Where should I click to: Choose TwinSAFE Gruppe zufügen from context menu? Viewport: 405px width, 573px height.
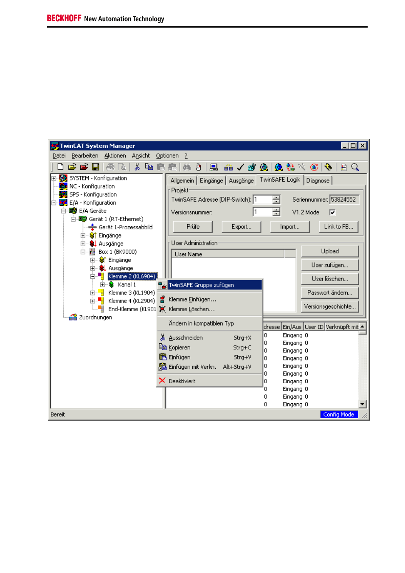click(210, 285)
